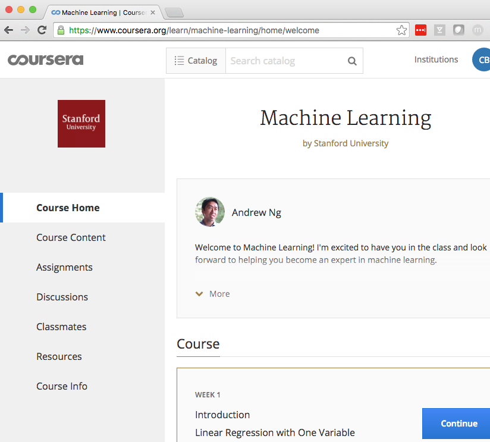Click Linear Regression with One Variable
The height and width of the screenshot is (442, 490).
click(x=275, y=432)
